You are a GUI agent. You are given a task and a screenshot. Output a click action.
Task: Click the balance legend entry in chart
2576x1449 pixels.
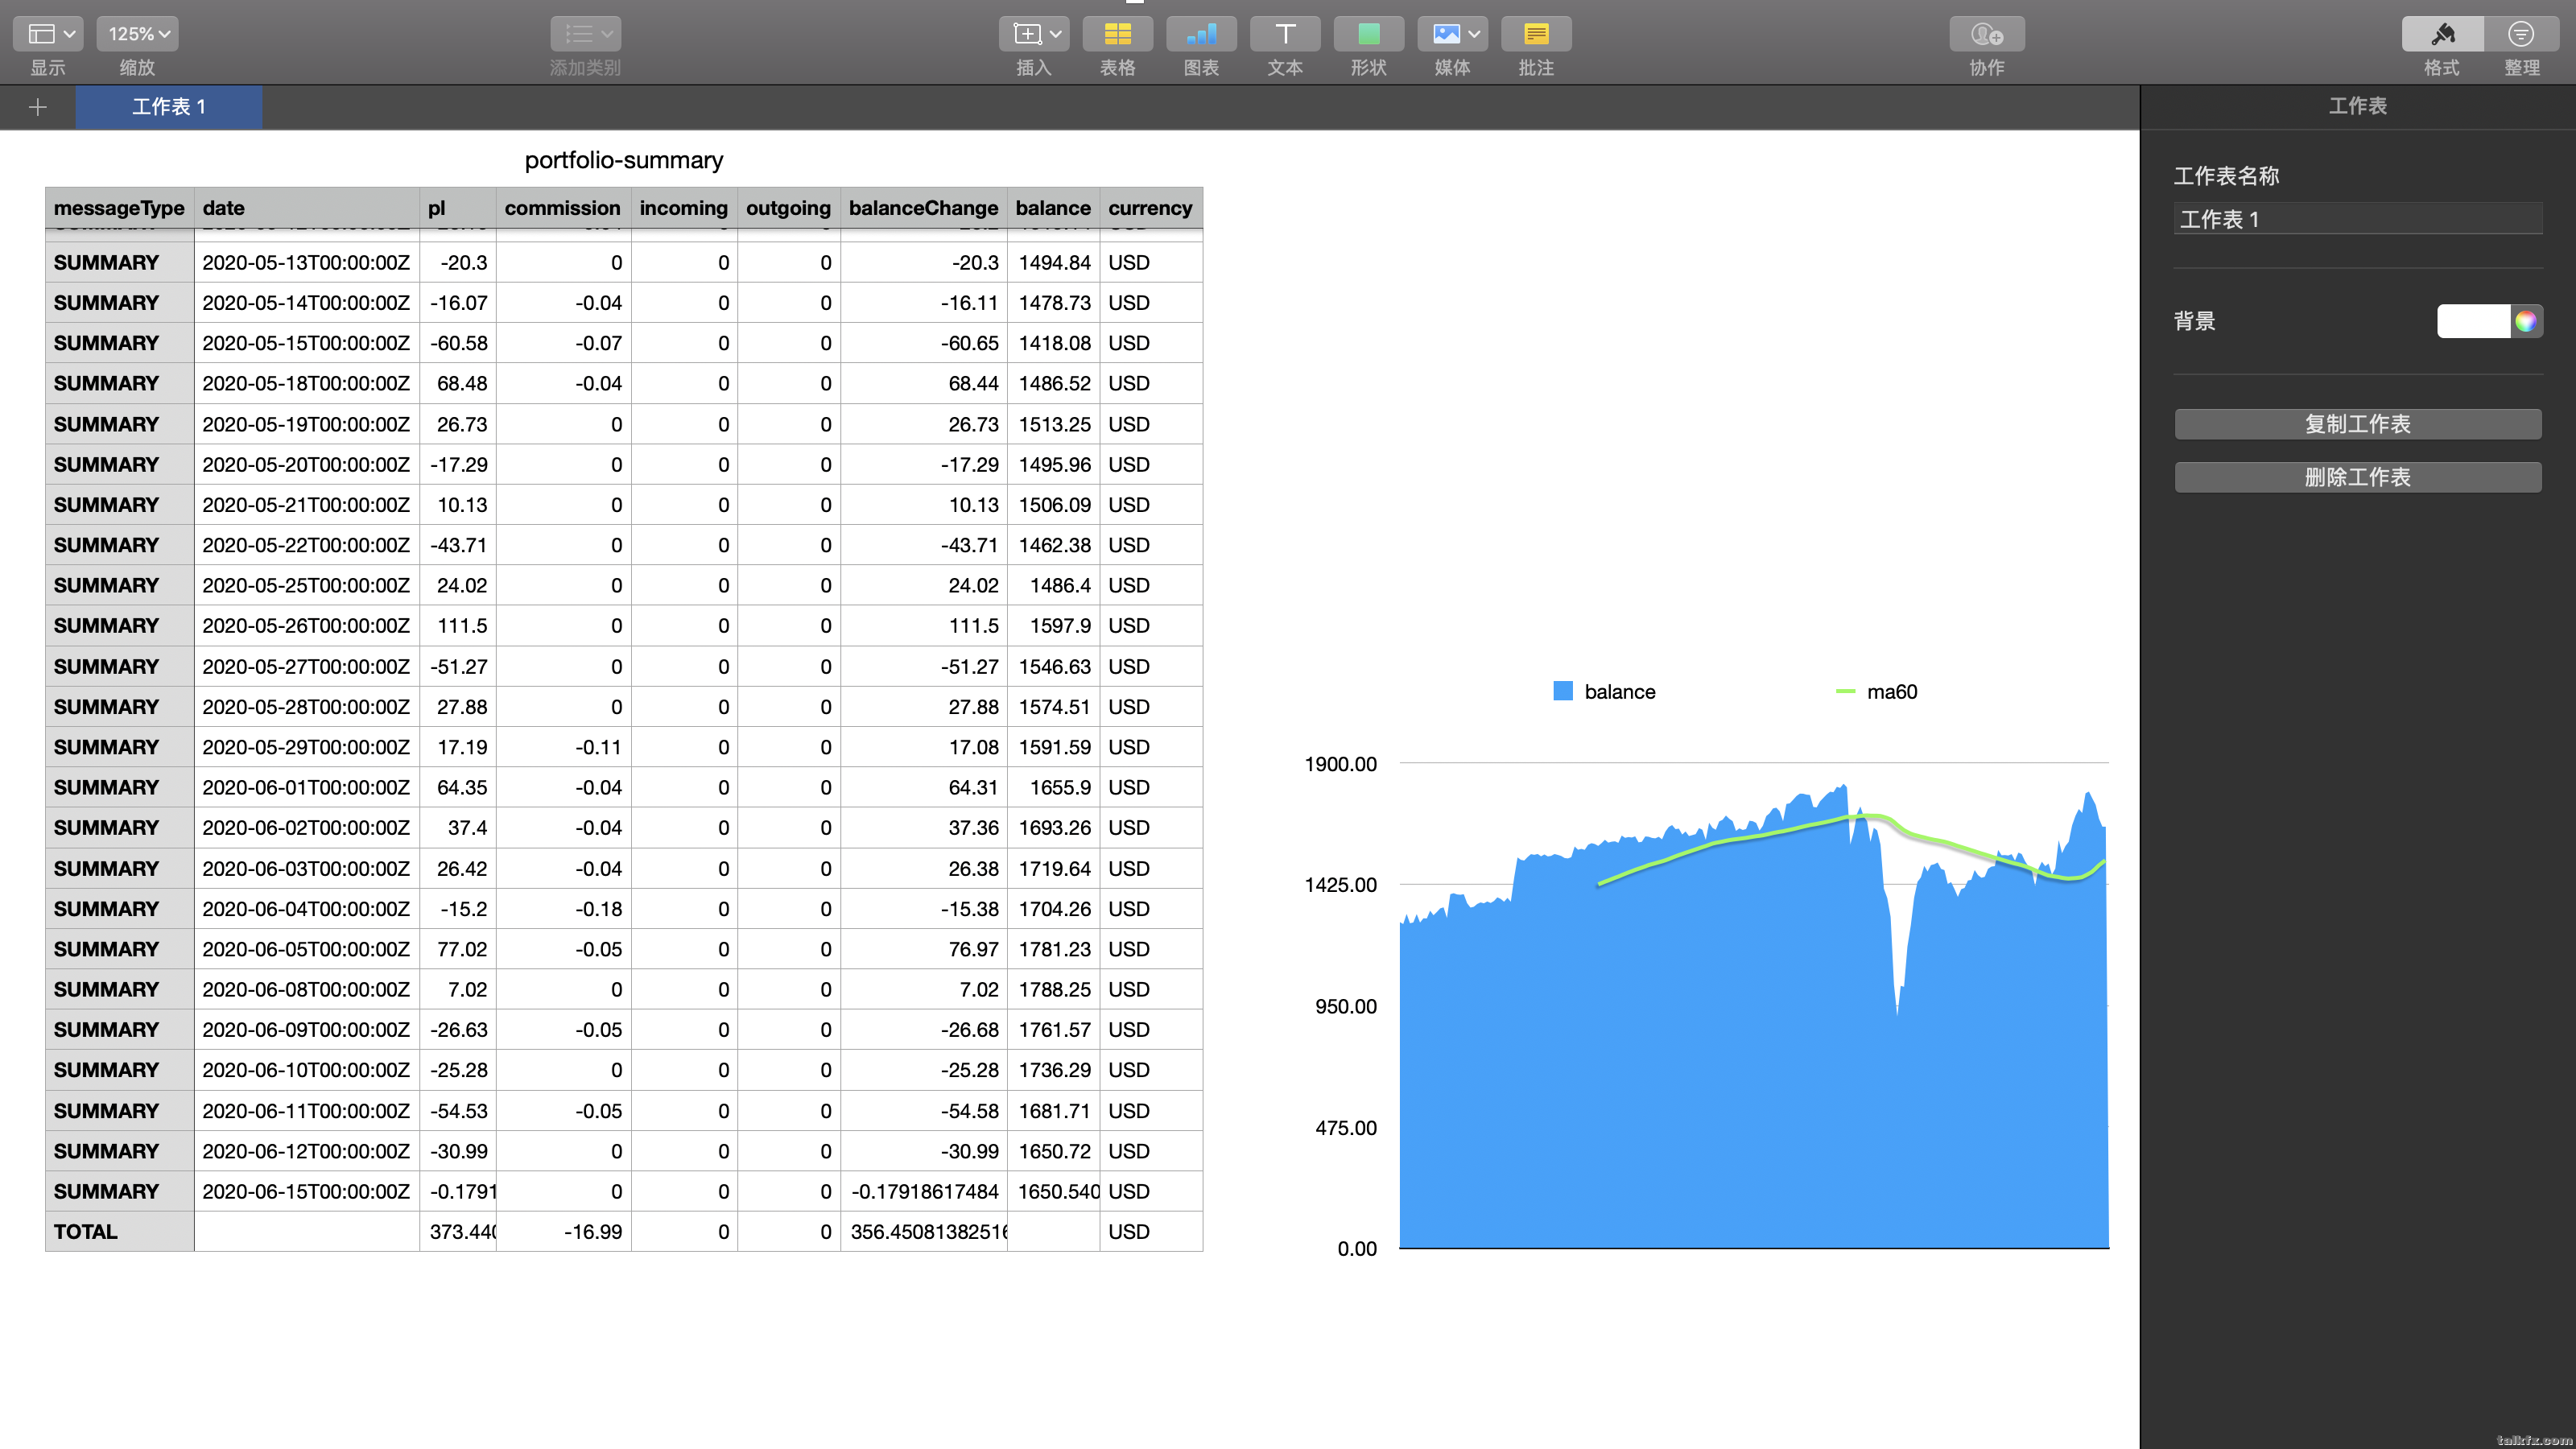point(1604,692)
